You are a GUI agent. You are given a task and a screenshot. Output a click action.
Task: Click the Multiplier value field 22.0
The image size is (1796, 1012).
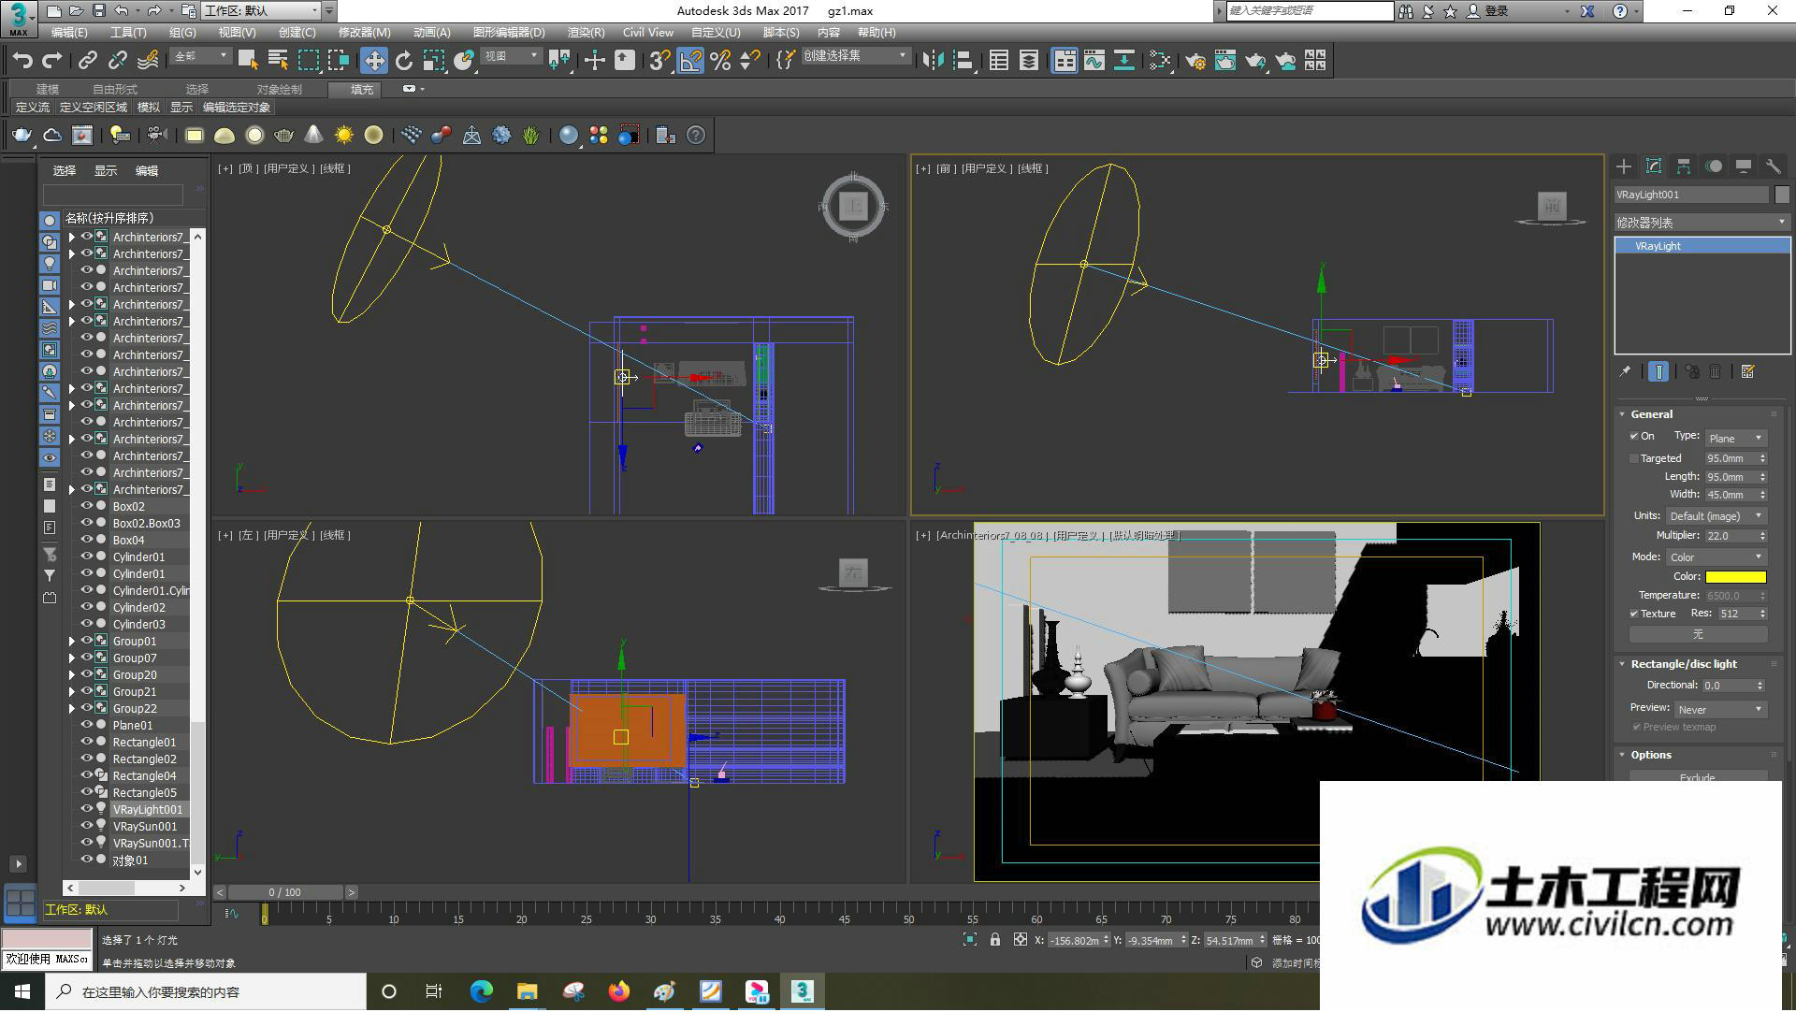1731,537
